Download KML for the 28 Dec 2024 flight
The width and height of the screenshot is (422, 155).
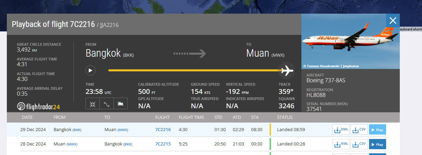tap(341, 144)
